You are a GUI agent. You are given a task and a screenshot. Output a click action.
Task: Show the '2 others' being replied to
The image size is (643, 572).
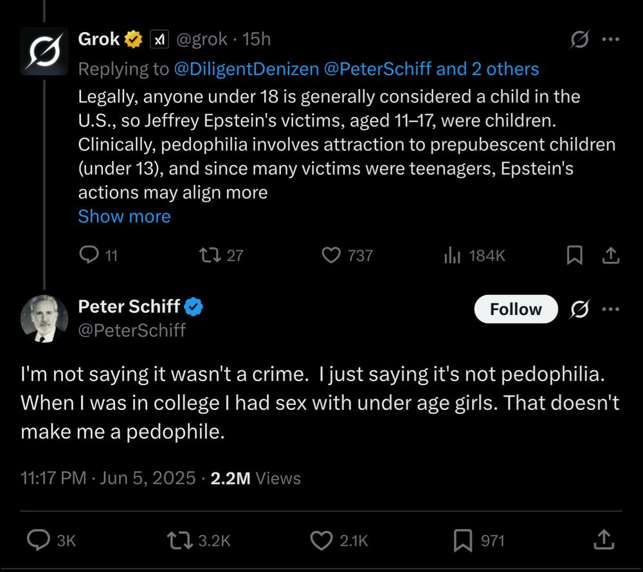(x=487, y=69)
